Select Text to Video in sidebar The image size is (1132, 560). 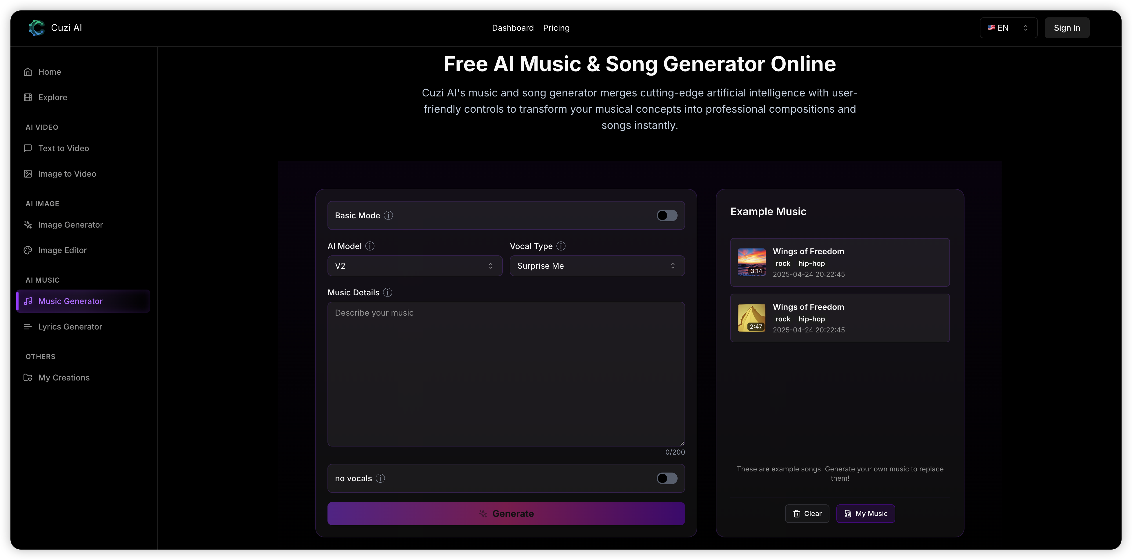coord(83,149)
